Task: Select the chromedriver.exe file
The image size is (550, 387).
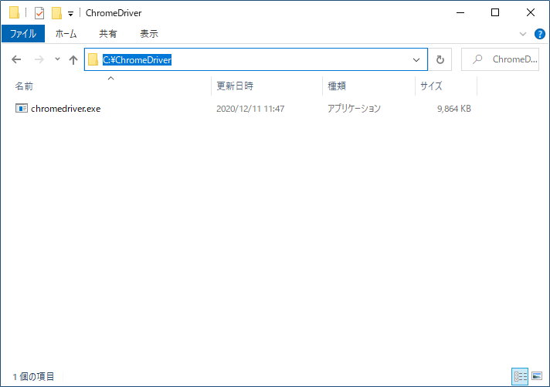Action: coord(66,109)
